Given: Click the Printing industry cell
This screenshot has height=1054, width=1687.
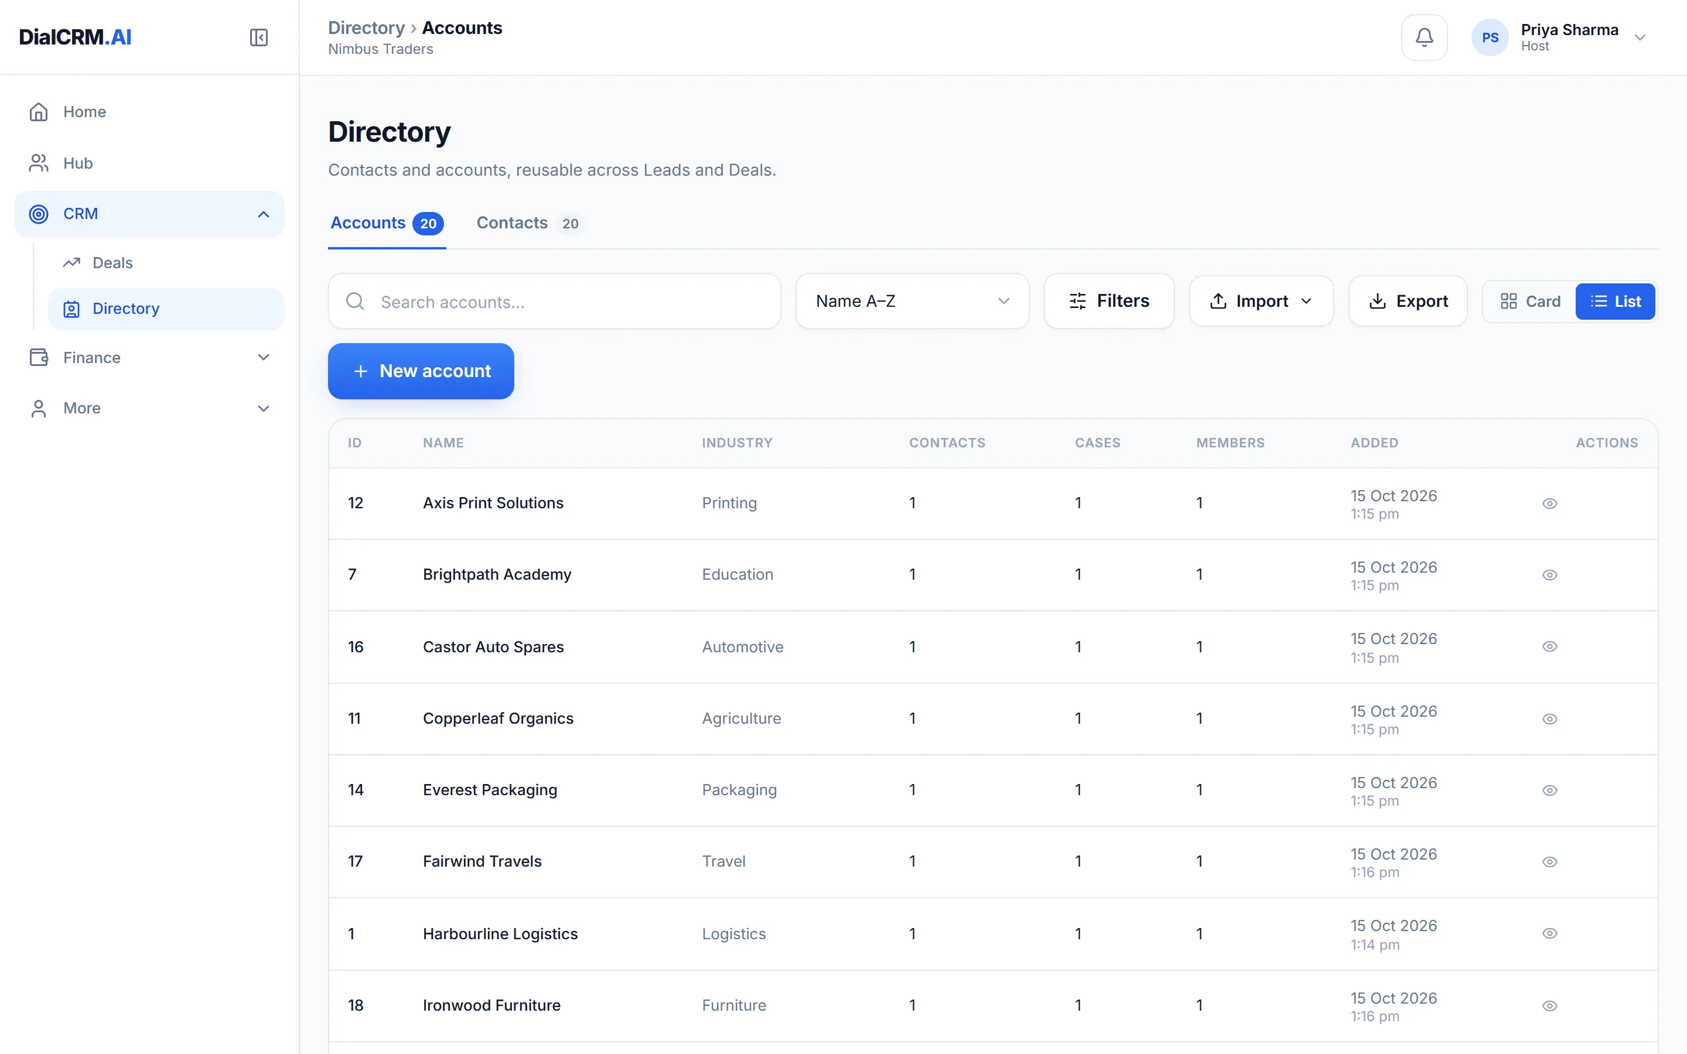Looking at the screenshot, I should point(729,502).
